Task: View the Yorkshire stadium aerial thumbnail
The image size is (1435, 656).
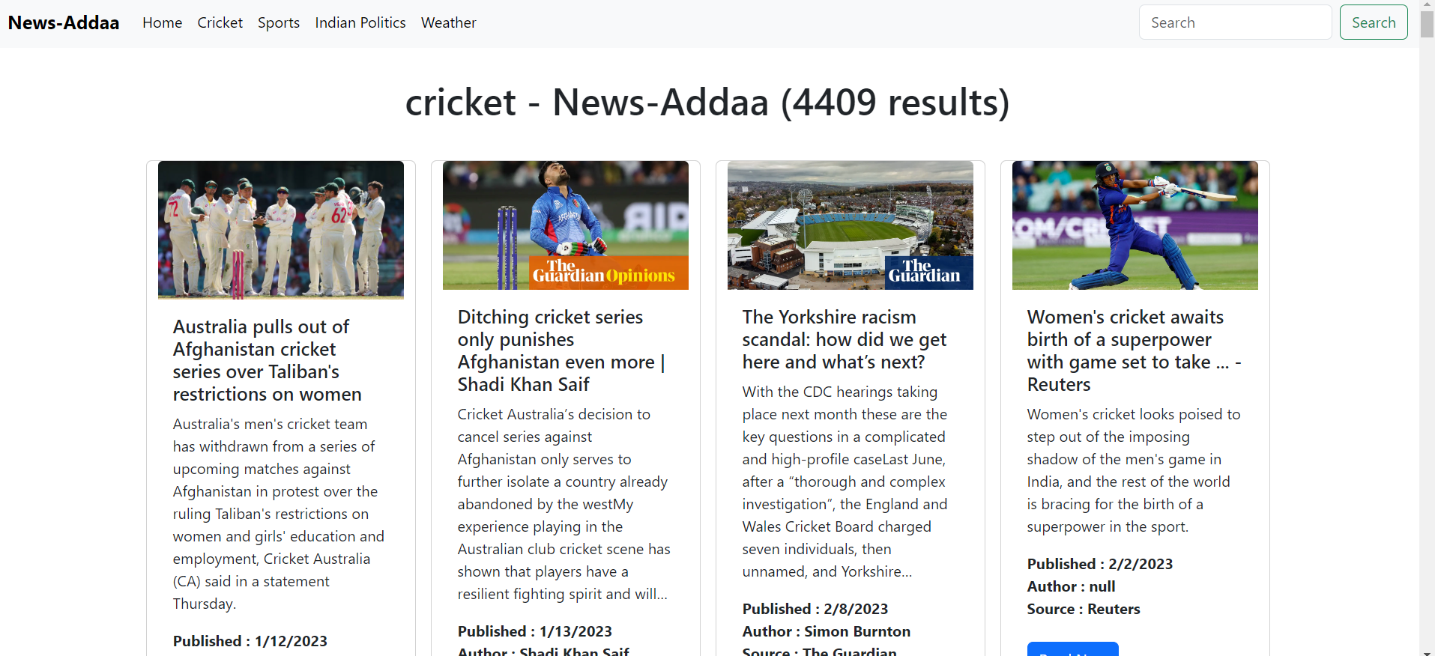Action: tap(851, 225)
